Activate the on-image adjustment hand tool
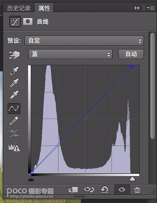 (14, 54)
